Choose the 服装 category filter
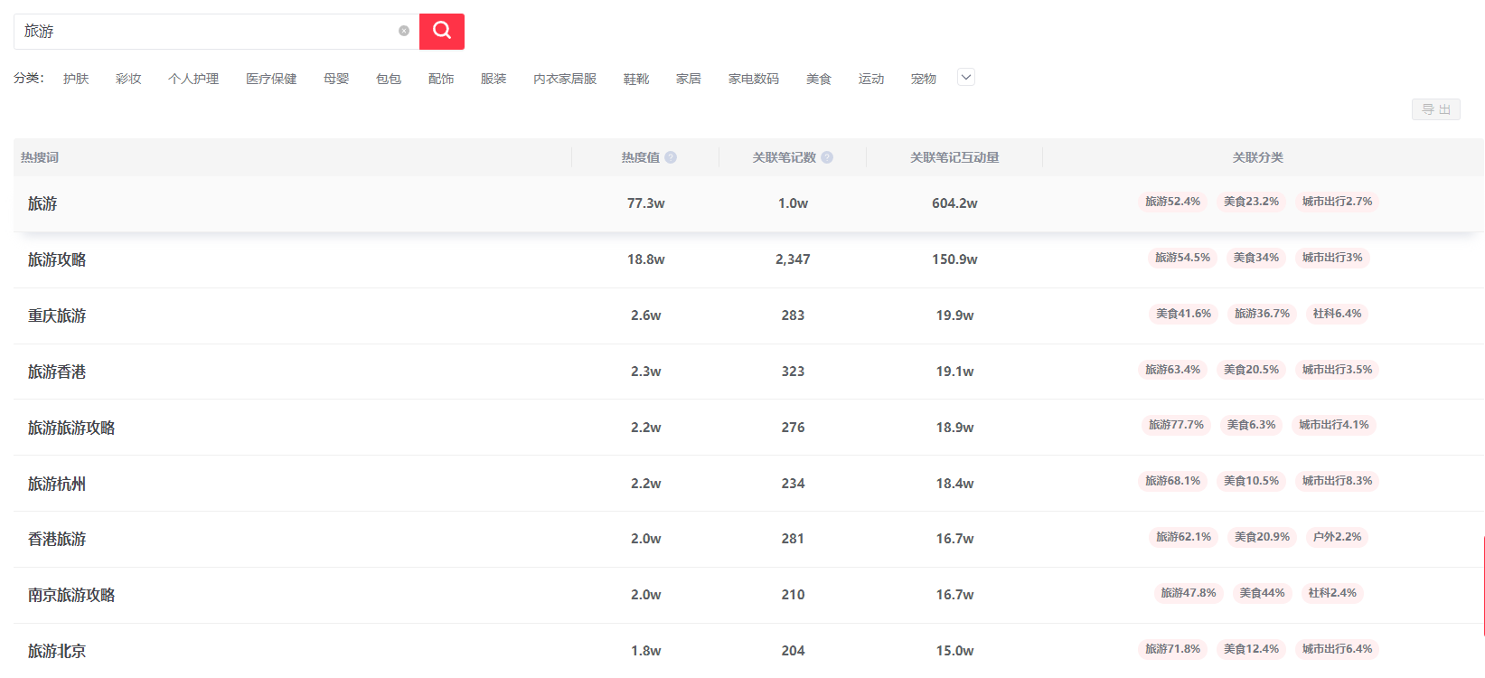Screen dimensions: 1485x678 pyautogui.click(x=493, y=79)
